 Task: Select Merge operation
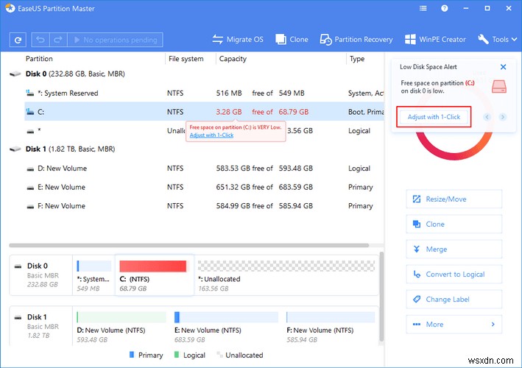click(x=454, y=249)
